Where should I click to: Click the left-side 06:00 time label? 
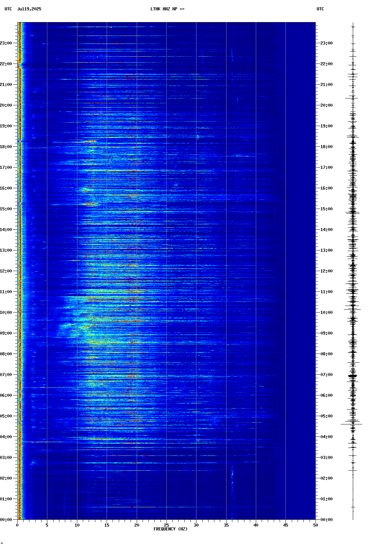pyautogui.click(x=6, y=395)
